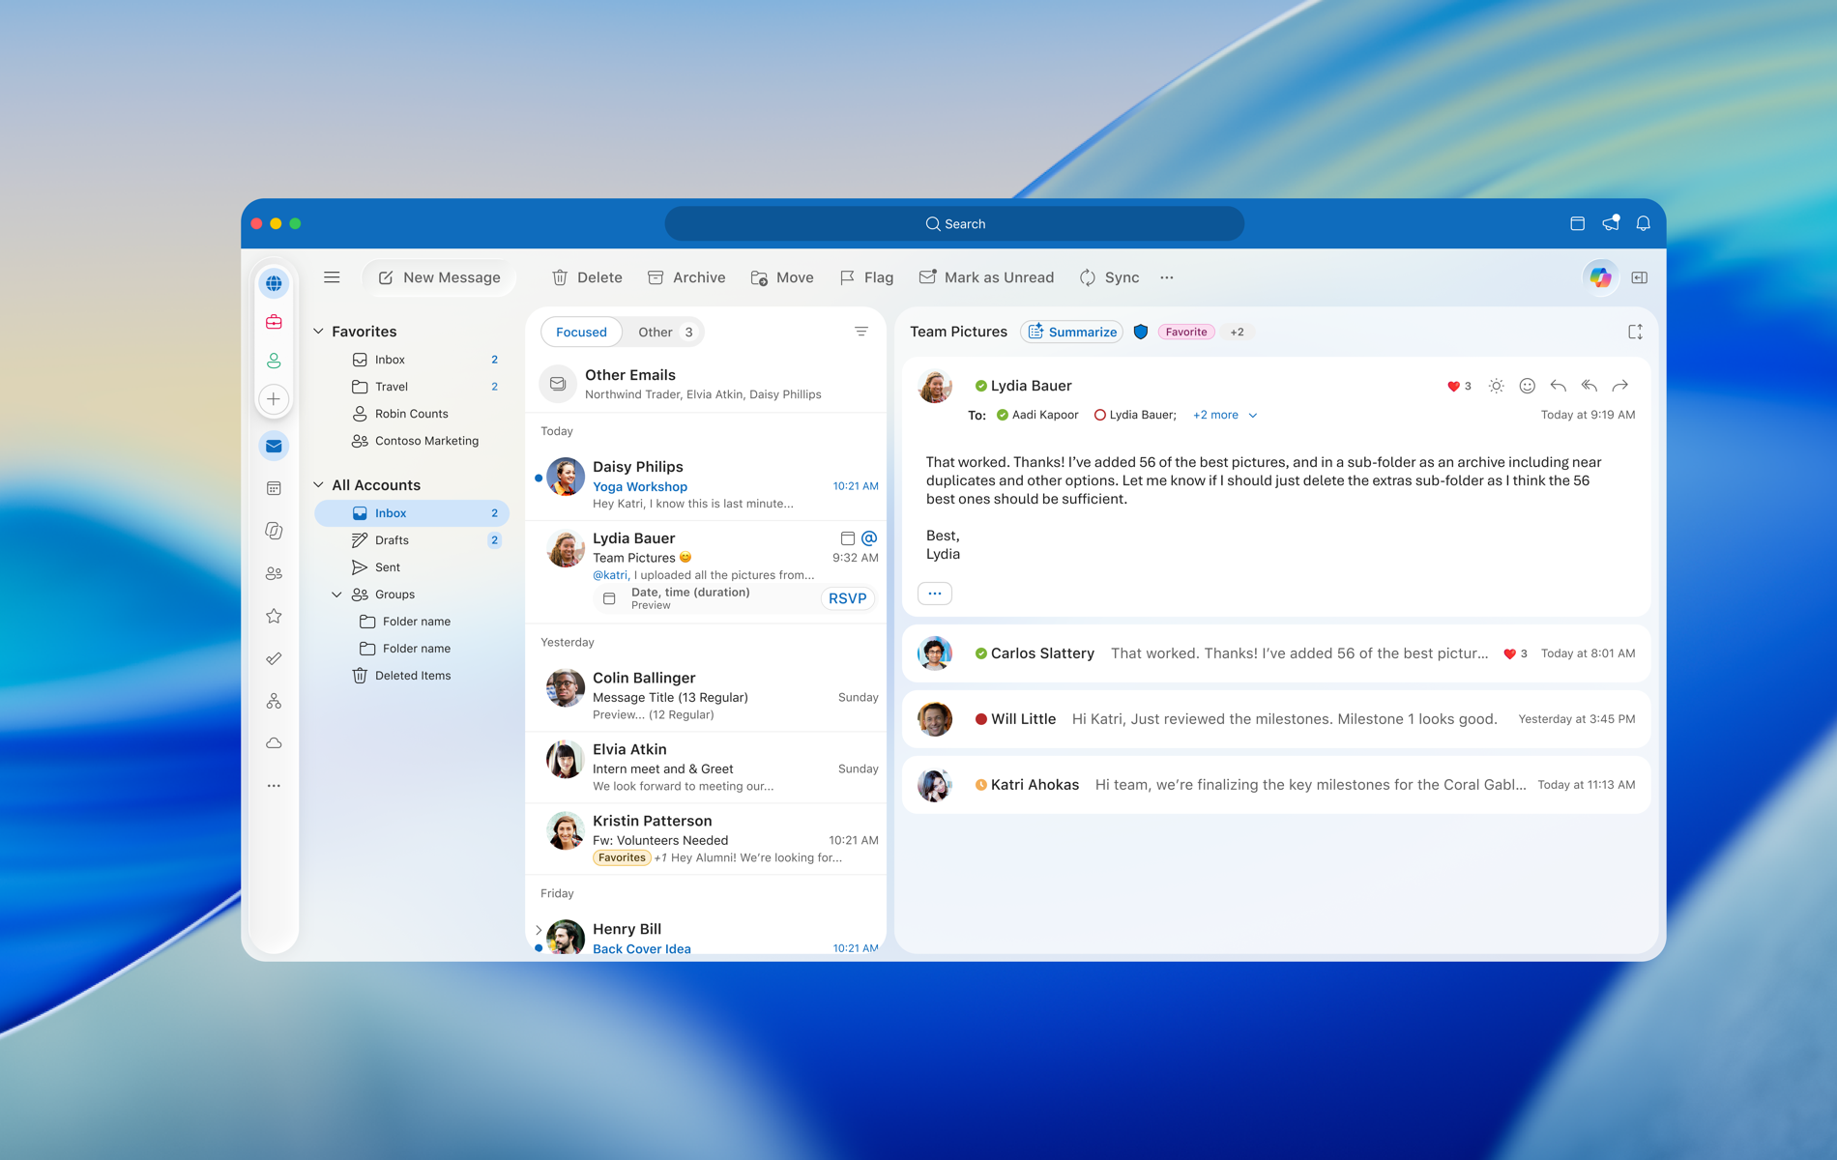Open conversation in new window icon
Image resolution: width=1837 pixels, height=1160 pixels.
click(x=1635, y=332)
